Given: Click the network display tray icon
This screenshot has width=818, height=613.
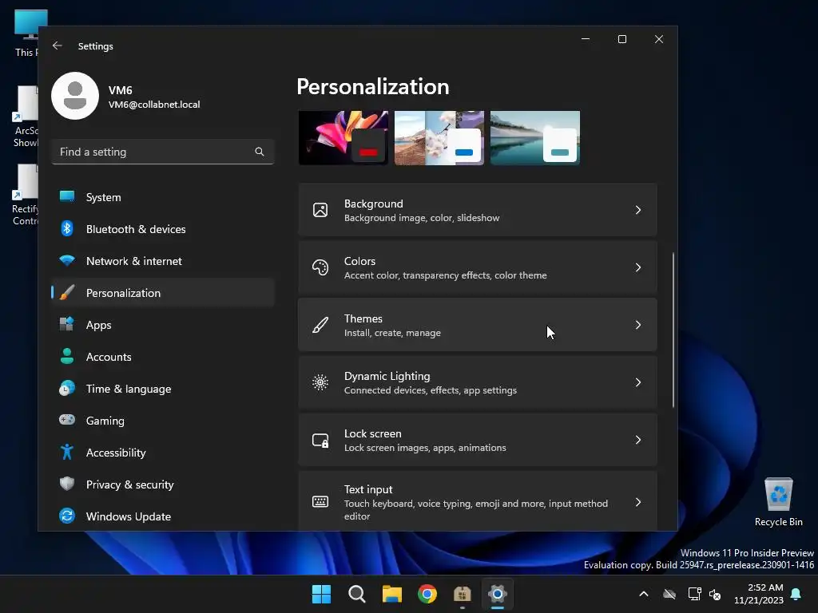Looking at the screenshot, I should click(694, 594).
